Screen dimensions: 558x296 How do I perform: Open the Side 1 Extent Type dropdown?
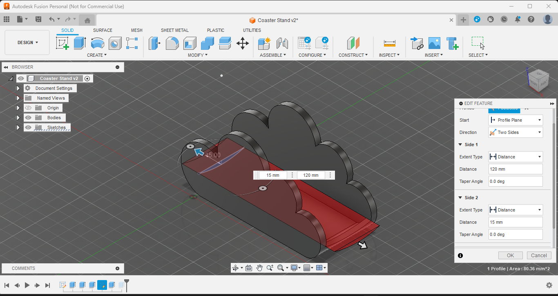pos(516,157)
